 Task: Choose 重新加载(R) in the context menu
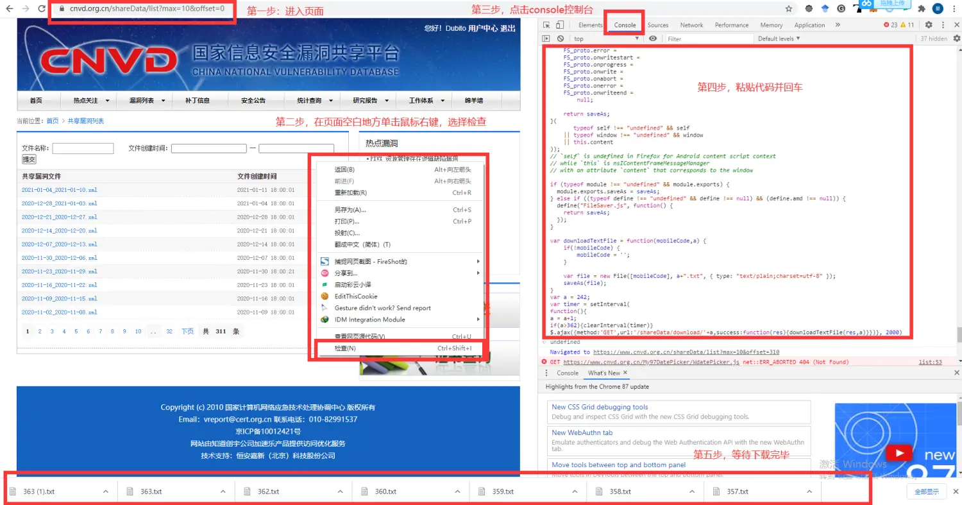[x=402, y=193]
